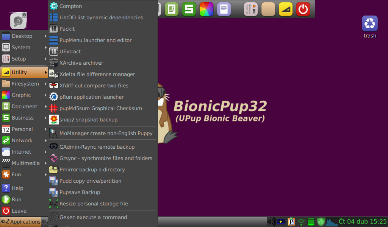Open the color wheel paint application
Image resolution: width=388 pixels, height=227 pixels.
207,9
